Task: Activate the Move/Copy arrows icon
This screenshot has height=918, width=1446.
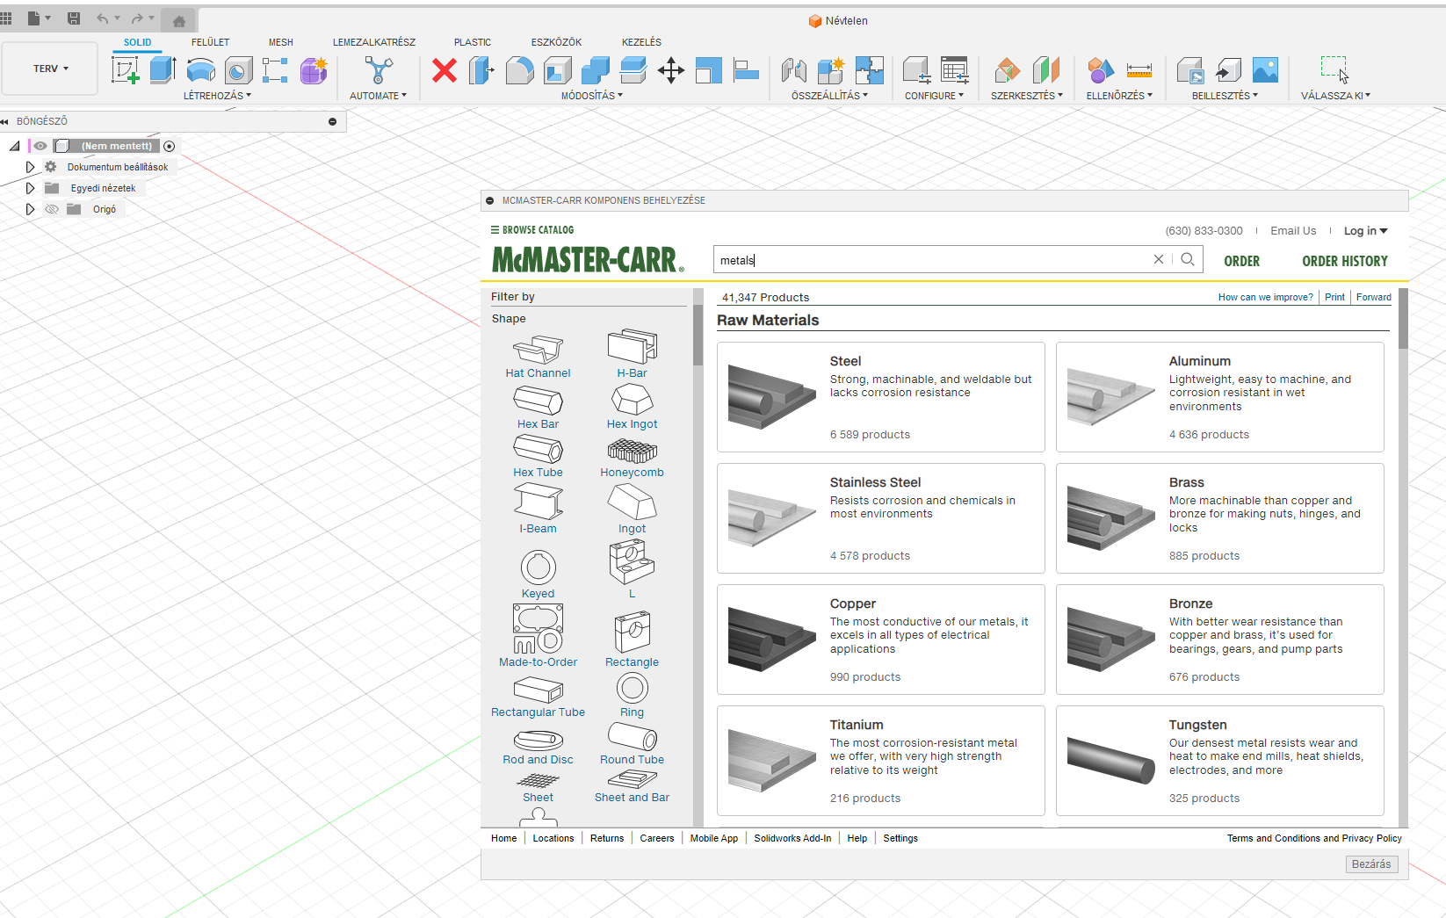Action: point(670,70)
